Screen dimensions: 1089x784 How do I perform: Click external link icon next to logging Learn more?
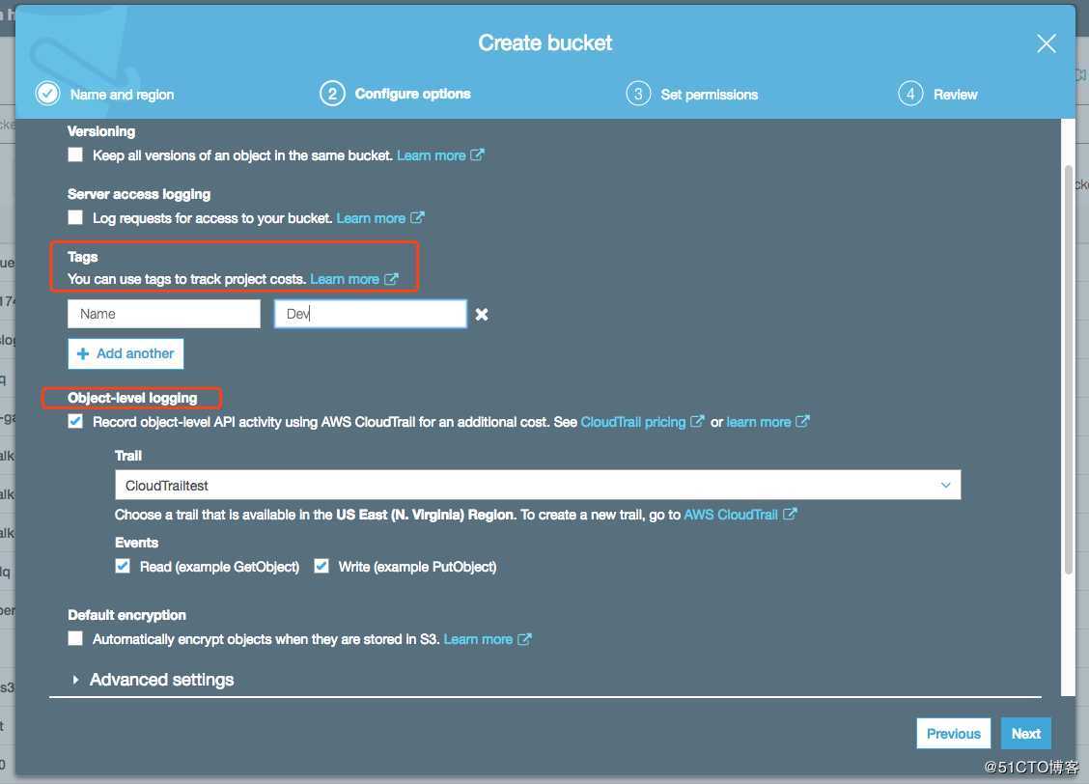pos(417,217)
